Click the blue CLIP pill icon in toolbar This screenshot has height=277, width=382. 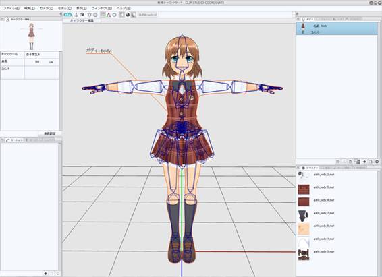67,15
